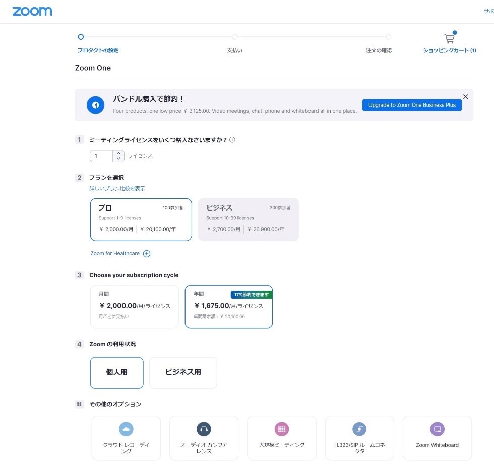Click the ¥ 20,100.00/年 Pro price
This screenshot has width=494, height=473.
[x=158, y=229]
